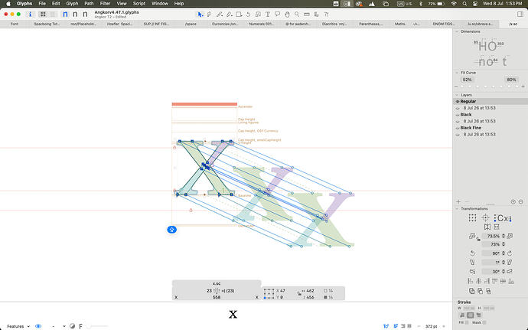The width and height of the screenshot is (528, 330).
Task: Select the Rotate tool in toolbar
Action: tap(249, 15)
